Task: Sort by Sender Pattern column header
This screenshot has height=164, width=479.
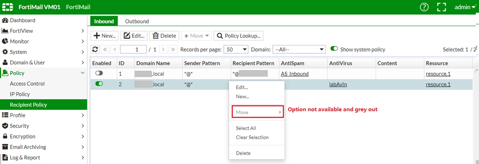Action: click(206, 63)
